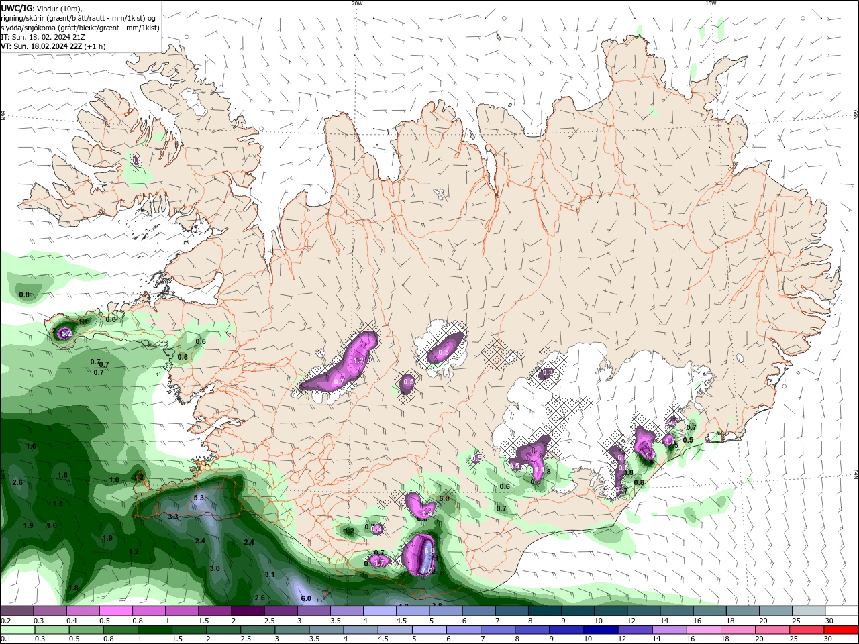
Task: Click the 'Vindur (10m),' header text
Action: click(x=59, y=8)
